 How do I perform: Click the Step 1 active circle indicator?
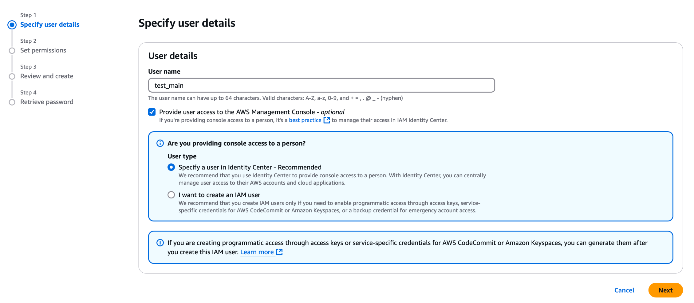(x=12, y=25)
